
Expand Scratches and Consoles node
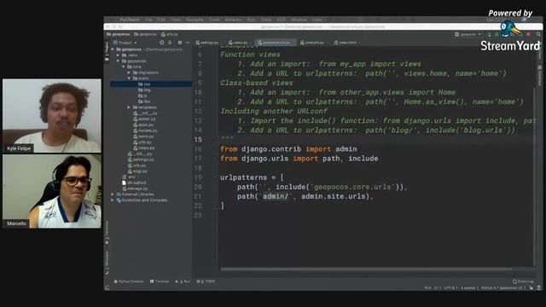click(x=113, y=200)
